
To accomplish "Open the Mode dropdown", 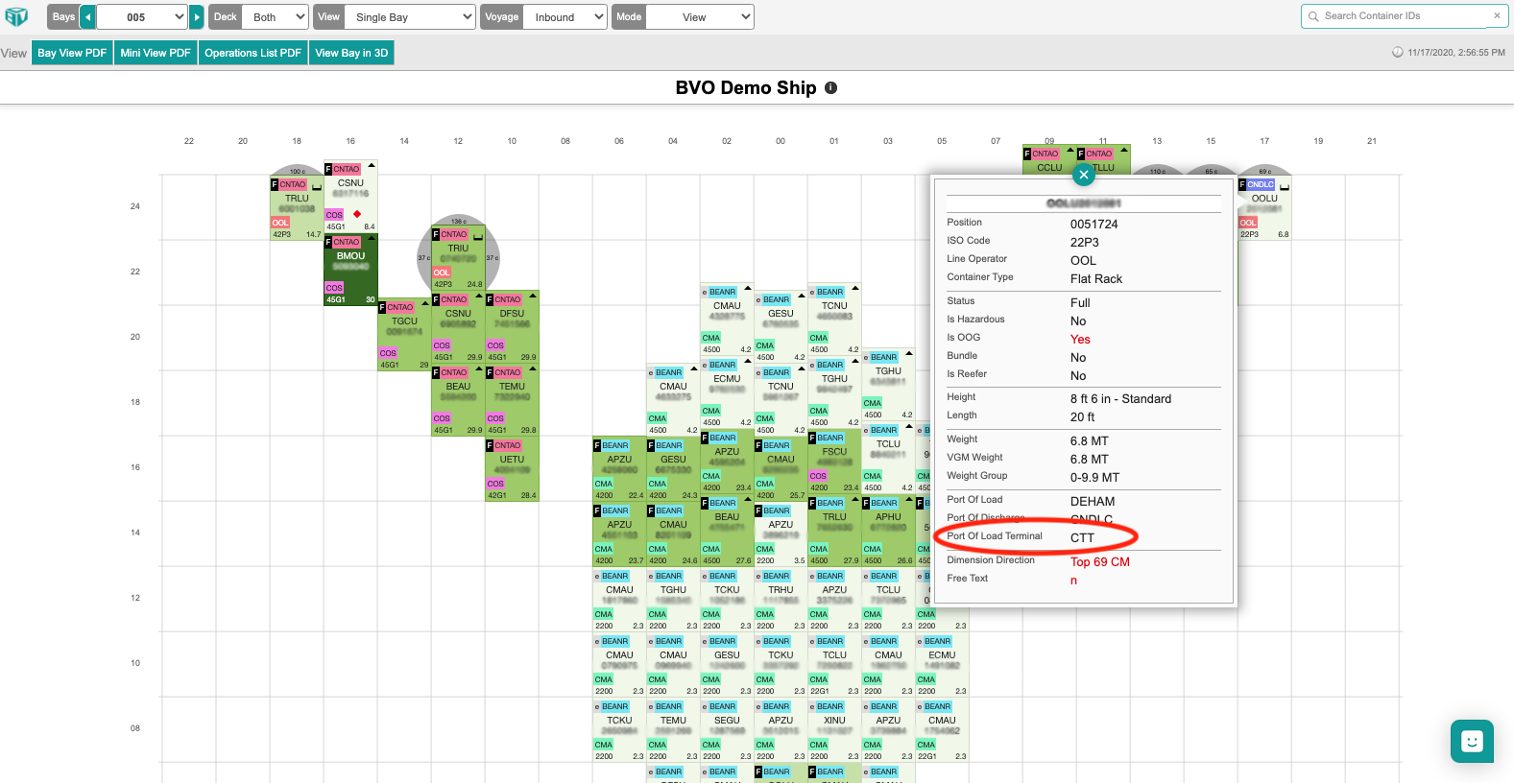I will [x=700, y=17].
